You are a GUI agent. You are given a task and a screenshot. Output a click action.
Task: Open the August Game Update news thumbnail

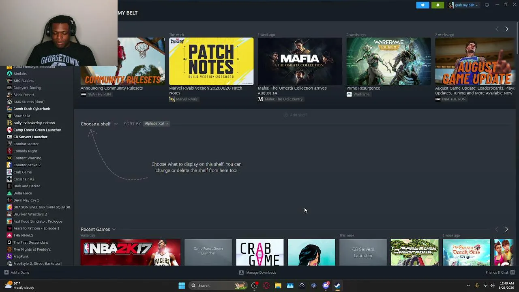tap(475, 61)
